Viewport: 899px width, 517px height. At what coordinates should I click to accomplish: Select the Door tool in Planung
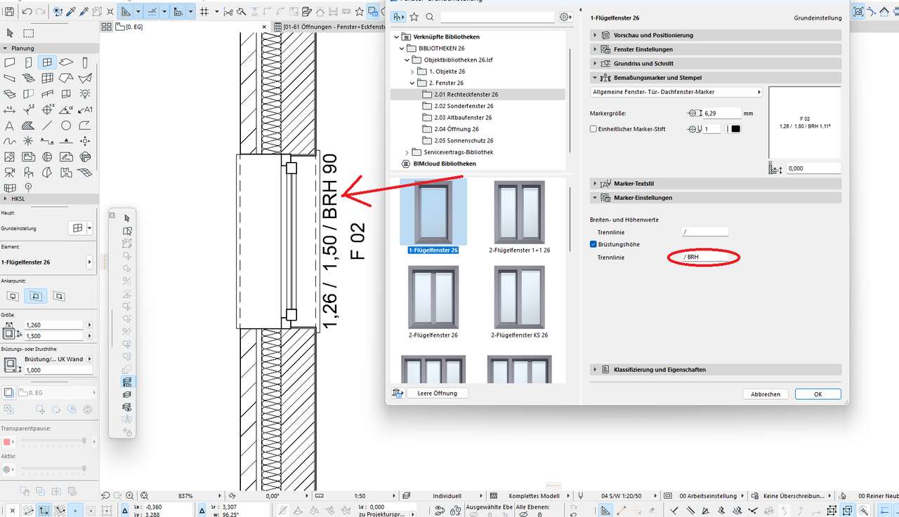[29, 62]
